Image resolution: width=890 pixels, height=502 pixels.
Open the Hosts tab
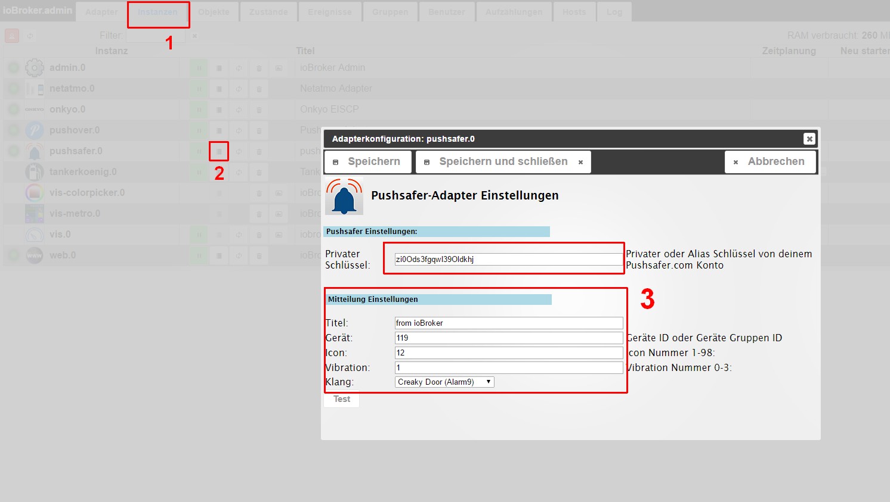[x=574, y=12]
